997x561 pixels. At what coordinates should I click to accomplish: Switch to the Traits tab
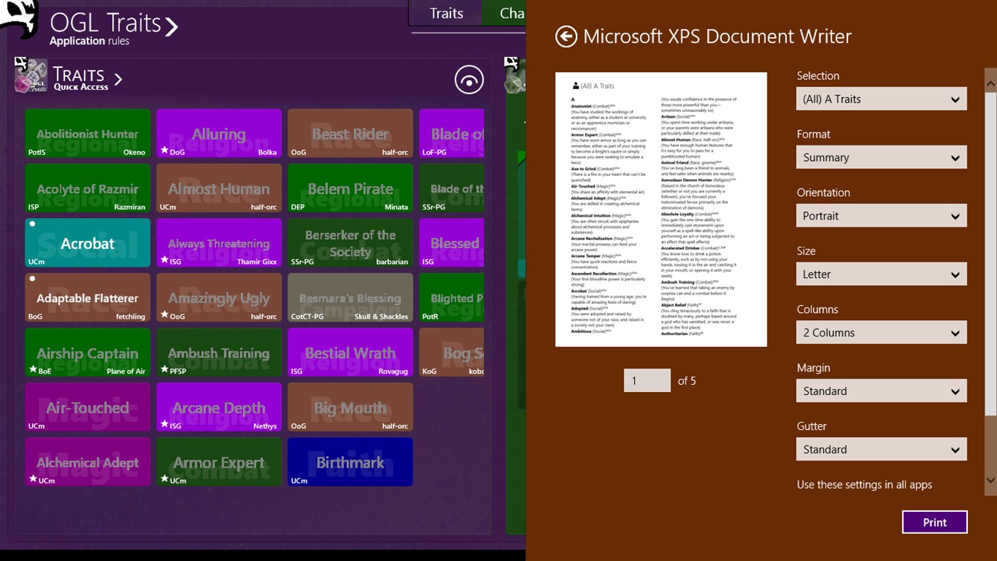(x=446, y=13)
